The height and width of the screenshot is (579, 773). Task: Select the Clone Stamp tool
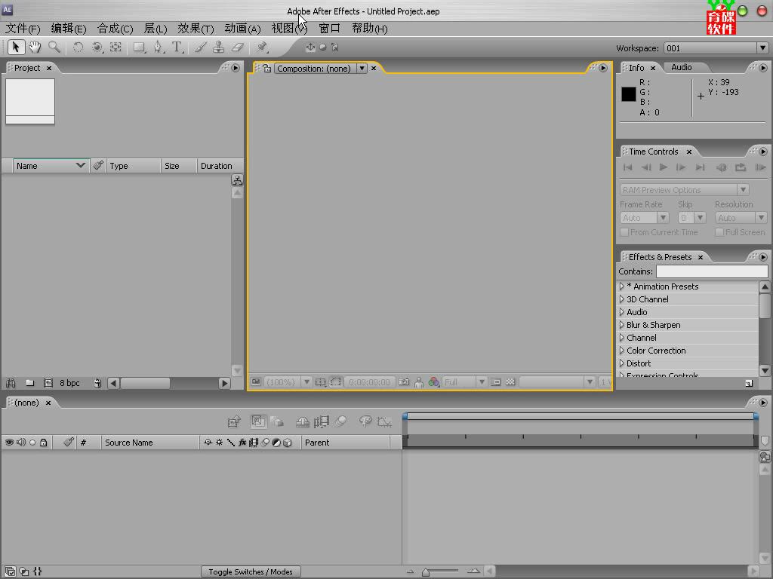(x=218, y=47)
